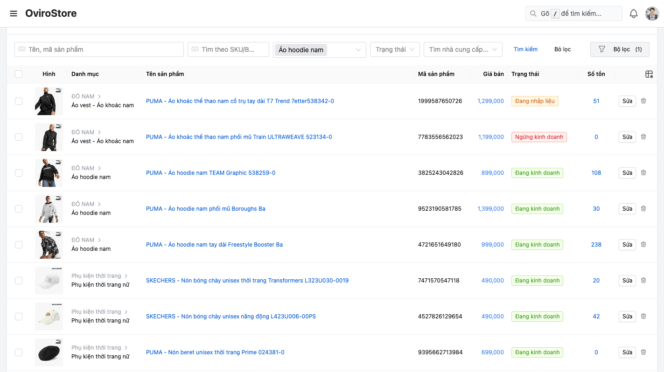Open the notifications bell

(x=634, y=14)
